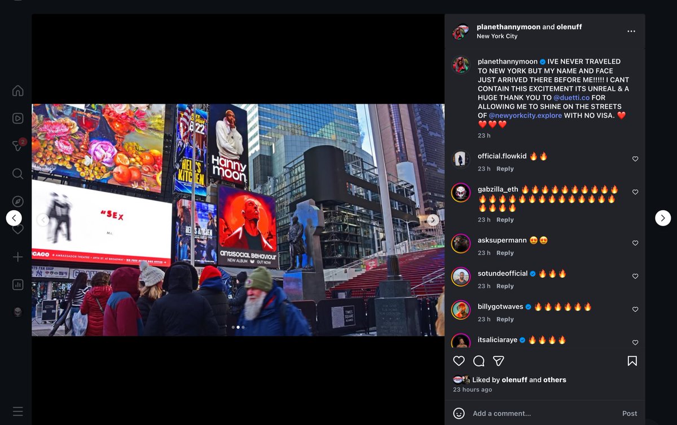This screenshot has width=677, height=425.
Task: Open the profile avatar in the sidebar
Action: (x=17, y=312)
